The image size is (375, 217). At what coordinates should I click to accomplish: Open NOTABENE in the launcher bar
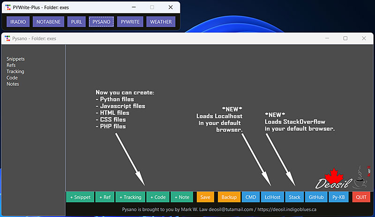[49, 21]
